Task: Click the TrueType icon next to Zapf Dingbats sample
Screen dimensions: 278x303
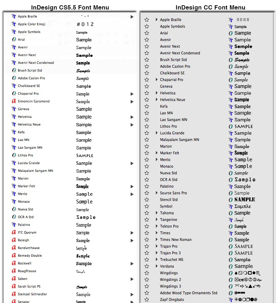Action: [x=231, y=300]
